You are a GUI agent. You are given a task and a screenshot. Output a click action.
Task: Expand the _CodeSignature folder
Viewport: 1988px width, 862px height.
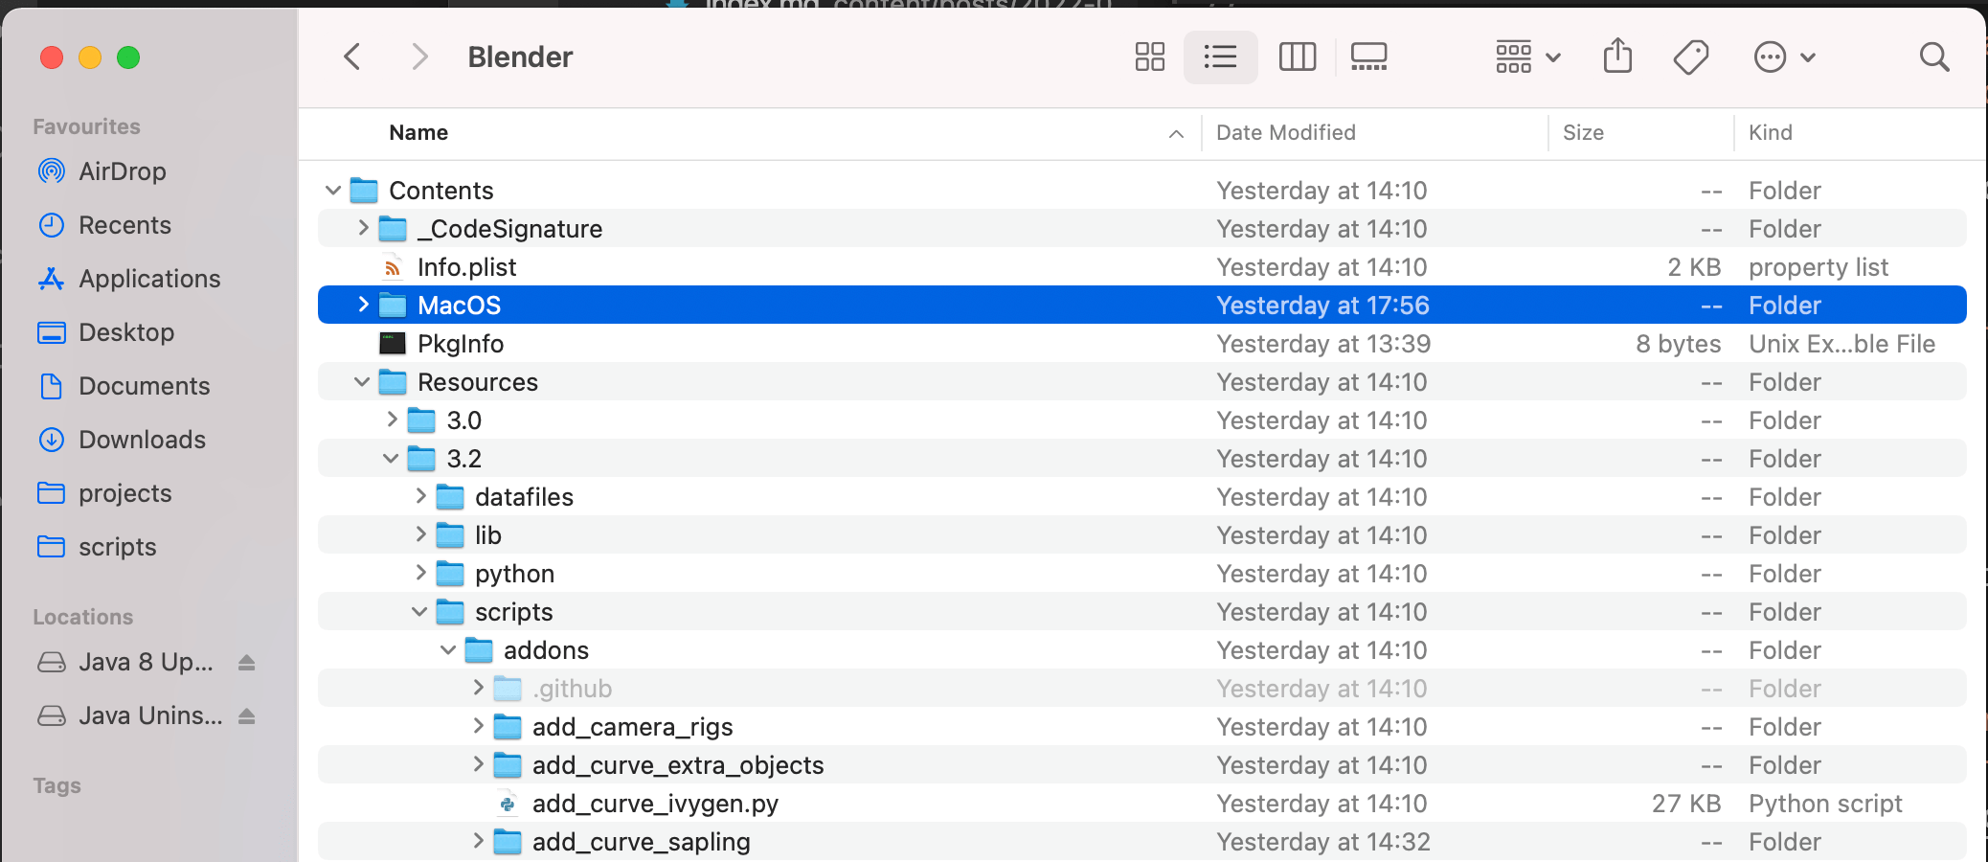tap(363, 228)
